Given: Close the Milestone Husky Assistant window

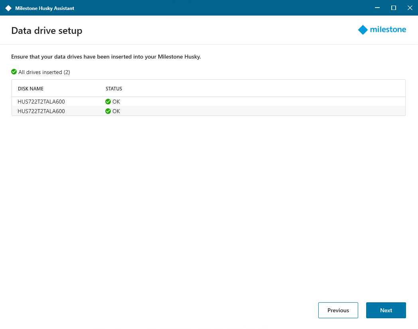Looking at the screenshot, I should (410, 8).
